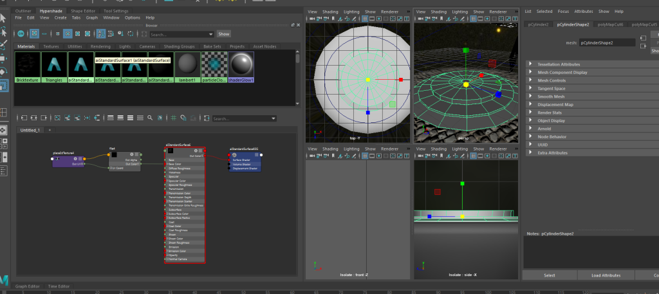Select the particleCloud material swatch
The height and width of the screenshot is (294, 659).
click(x=214, y=66)
